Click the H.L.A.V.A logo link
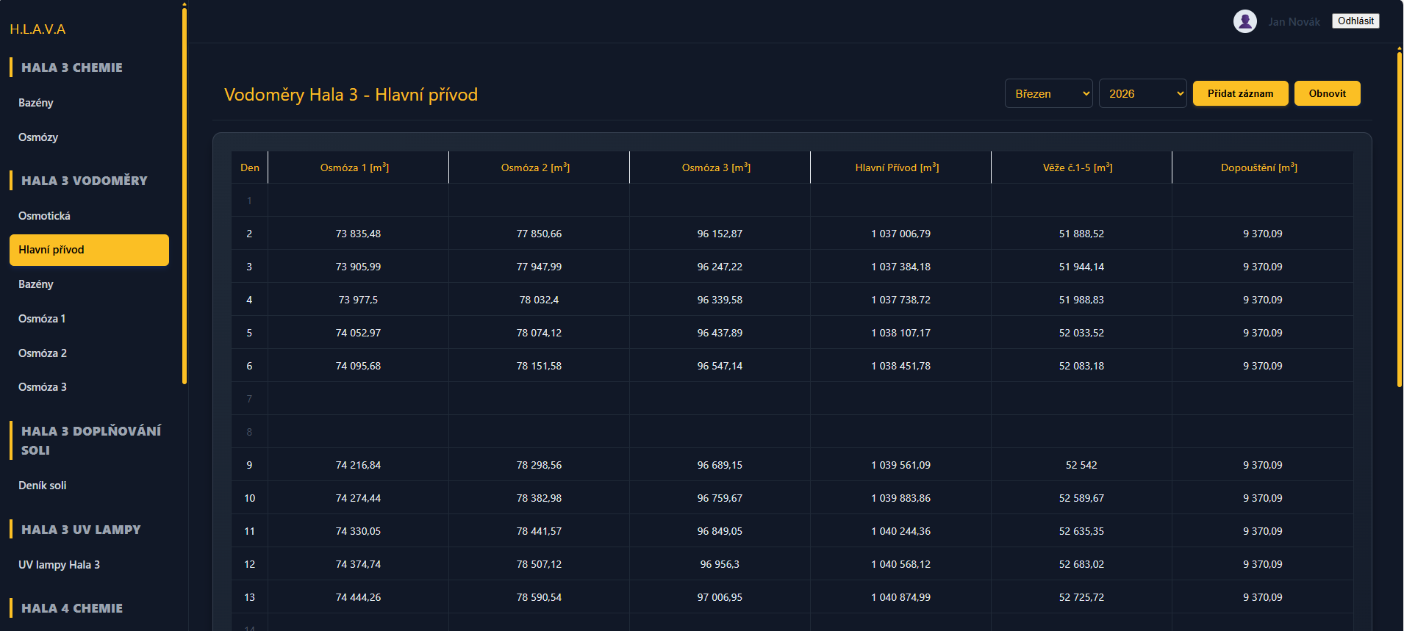Screen dimensions: 1404x631 tap(37, 29)
